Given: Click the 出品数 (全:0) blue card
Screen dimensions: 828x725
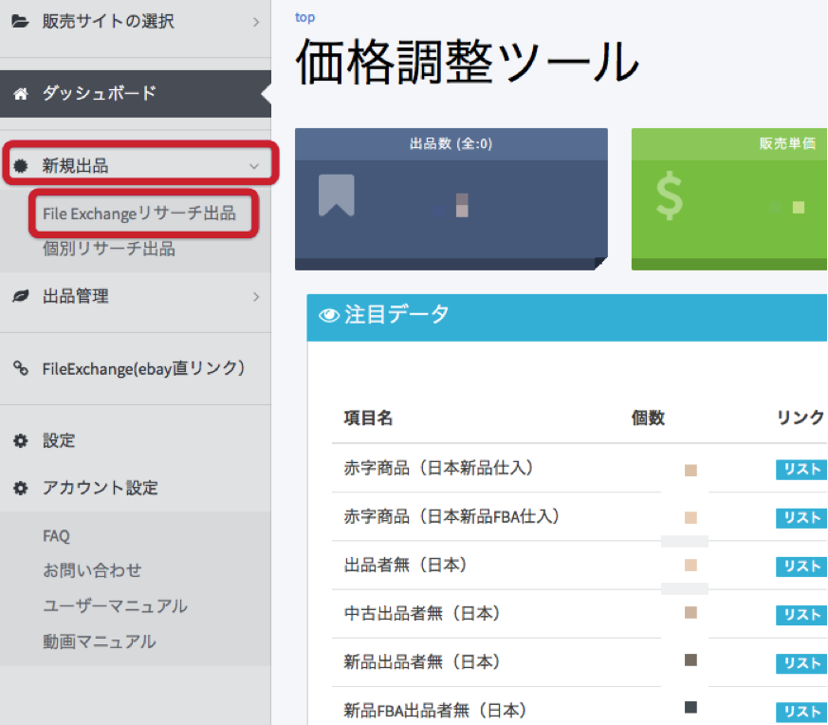Looking at the screenshot, I should pyautogui.click(x=451, y=199).
